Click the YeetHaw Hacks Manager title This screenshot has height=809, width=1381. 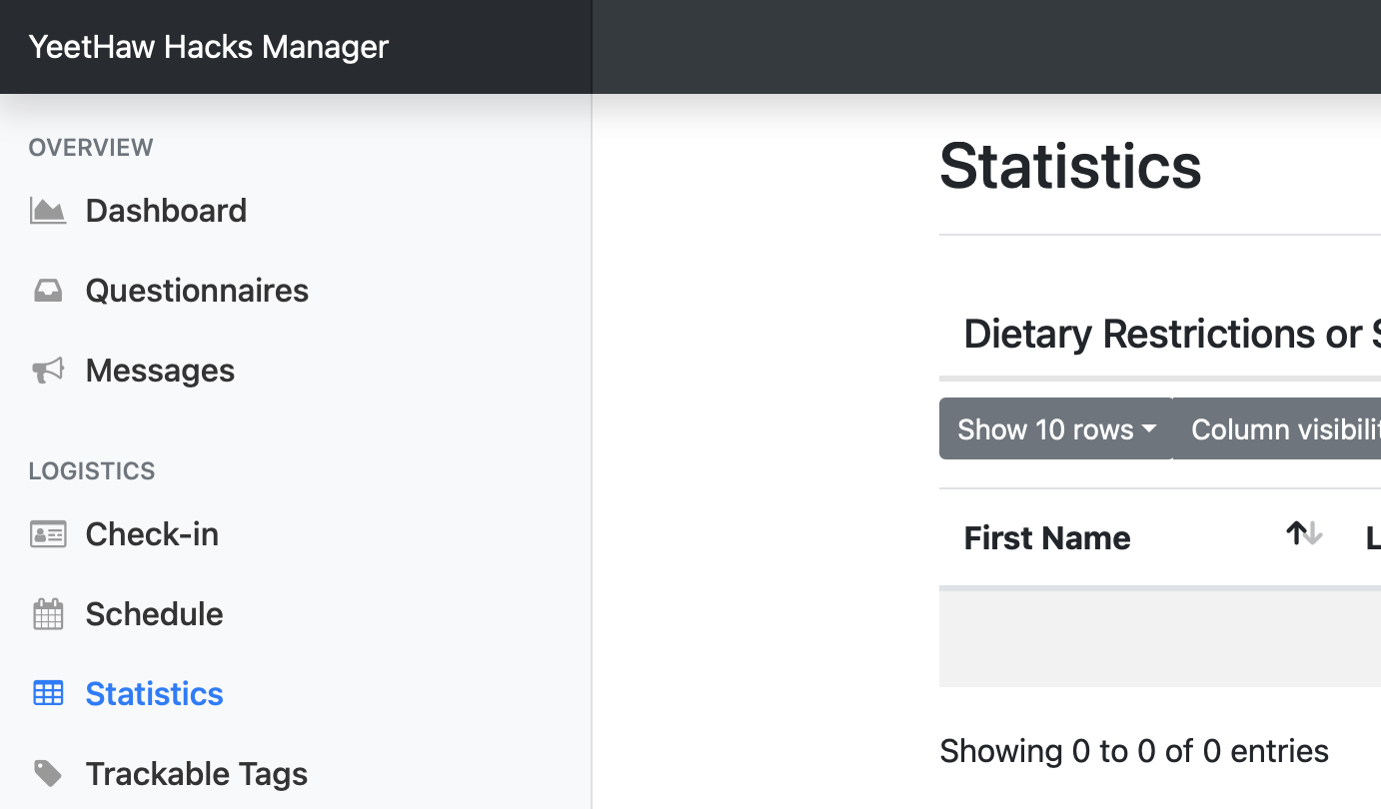pos(209,47)
